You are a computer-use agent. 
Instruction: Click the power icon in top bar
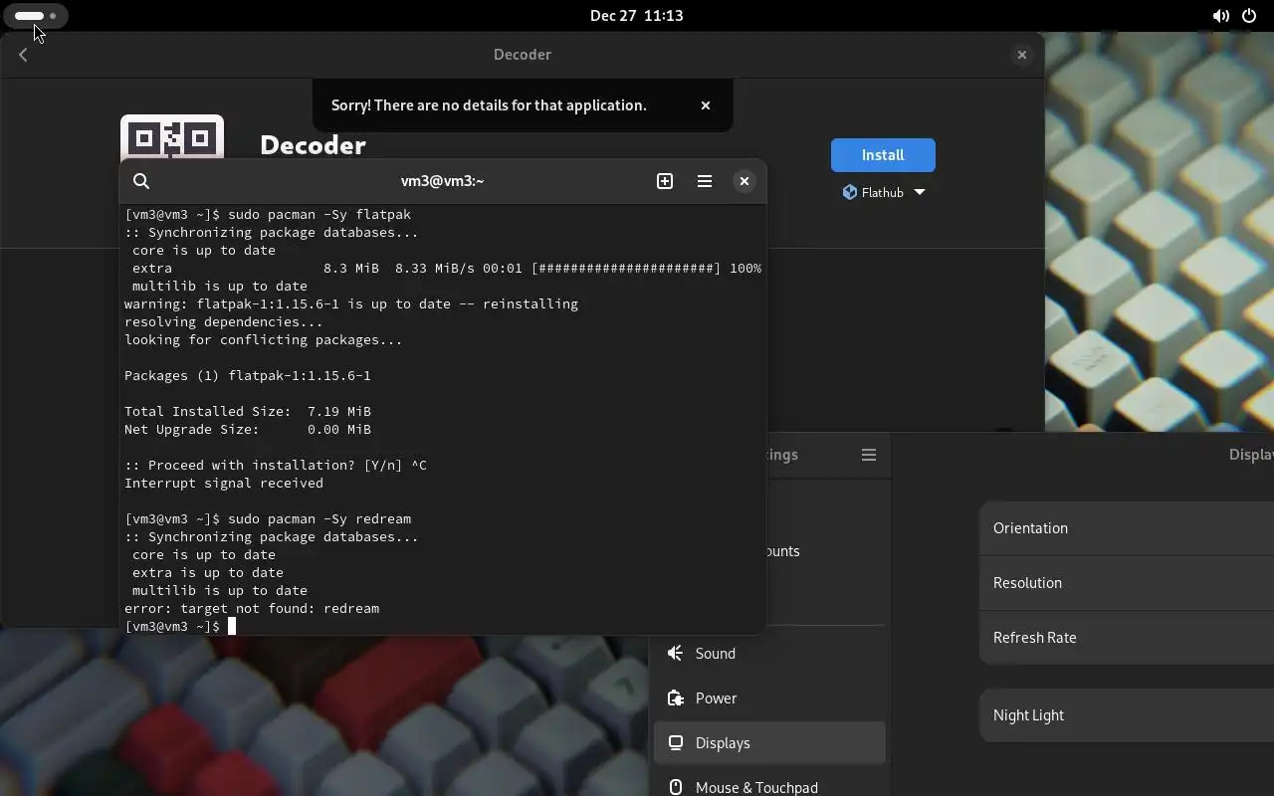[x=1249, y=16]
